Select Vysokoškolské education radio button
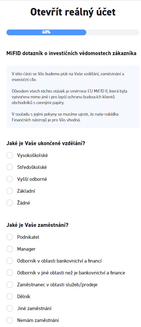 click(10, 155)
